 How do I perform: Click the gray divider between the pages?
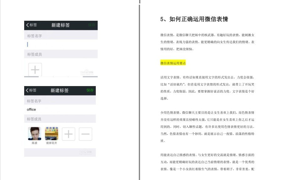click(139, 90)
